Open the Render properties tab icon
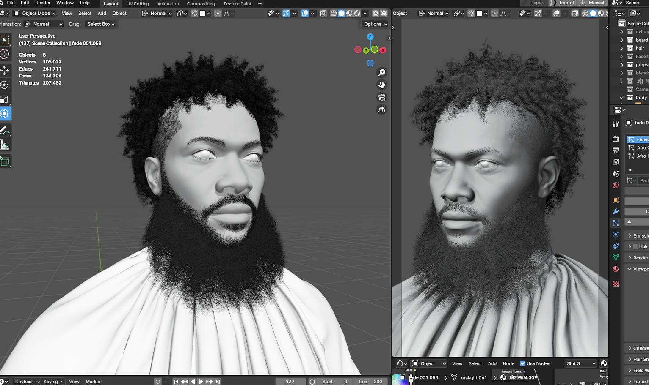Image resolution: width=649 pixels, height=385 pixels. [x=616, y=139]
